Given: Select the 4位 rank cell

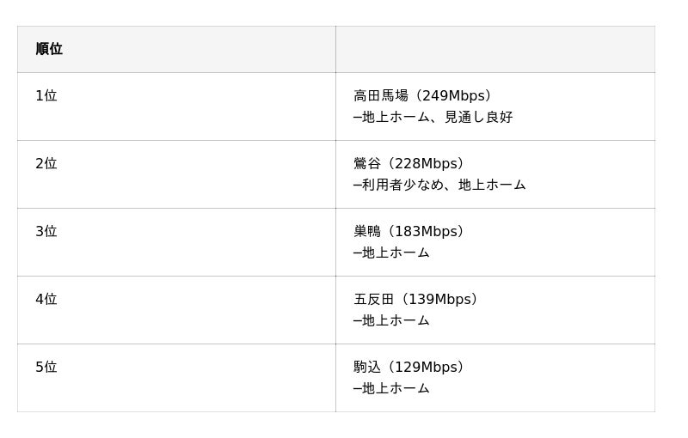Looking at the screenshot, I should pos(46,300).
